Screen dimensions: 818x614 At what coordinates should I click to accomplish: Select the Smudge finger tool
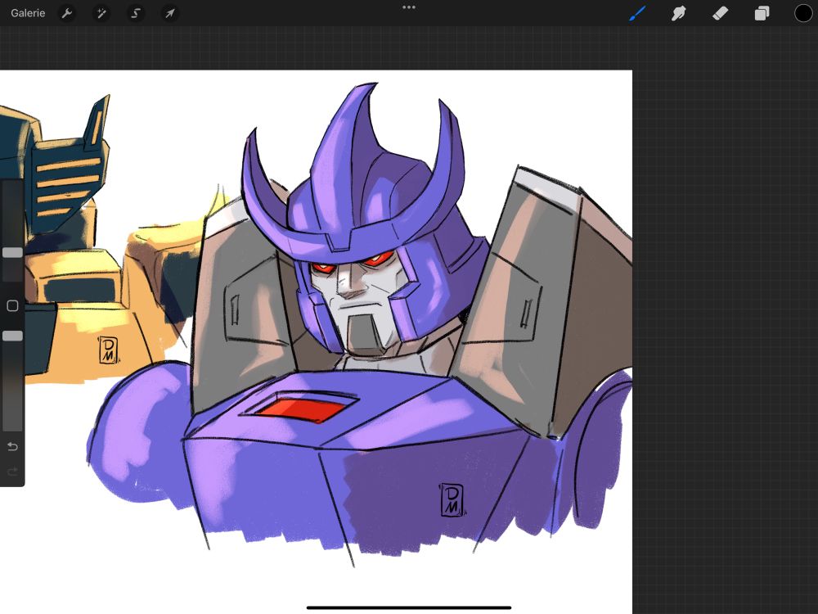click(678, 13)
